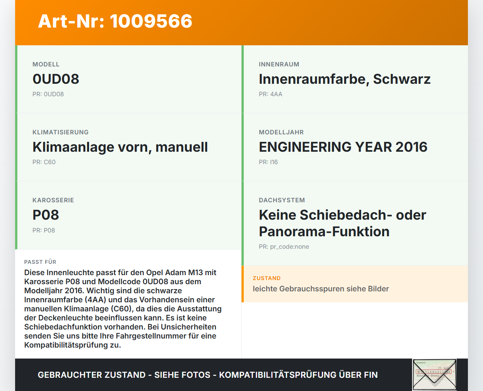Viewport: 483px width, 391px height.
Task: Click the article number 1009566 header
Action: tap(115, 22)
